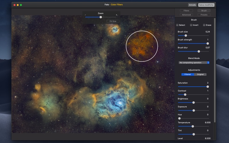The width and height of the screenshot is (229, 143).
Task: Select the Filtered adjustments segment
Action: pos(188,74)
